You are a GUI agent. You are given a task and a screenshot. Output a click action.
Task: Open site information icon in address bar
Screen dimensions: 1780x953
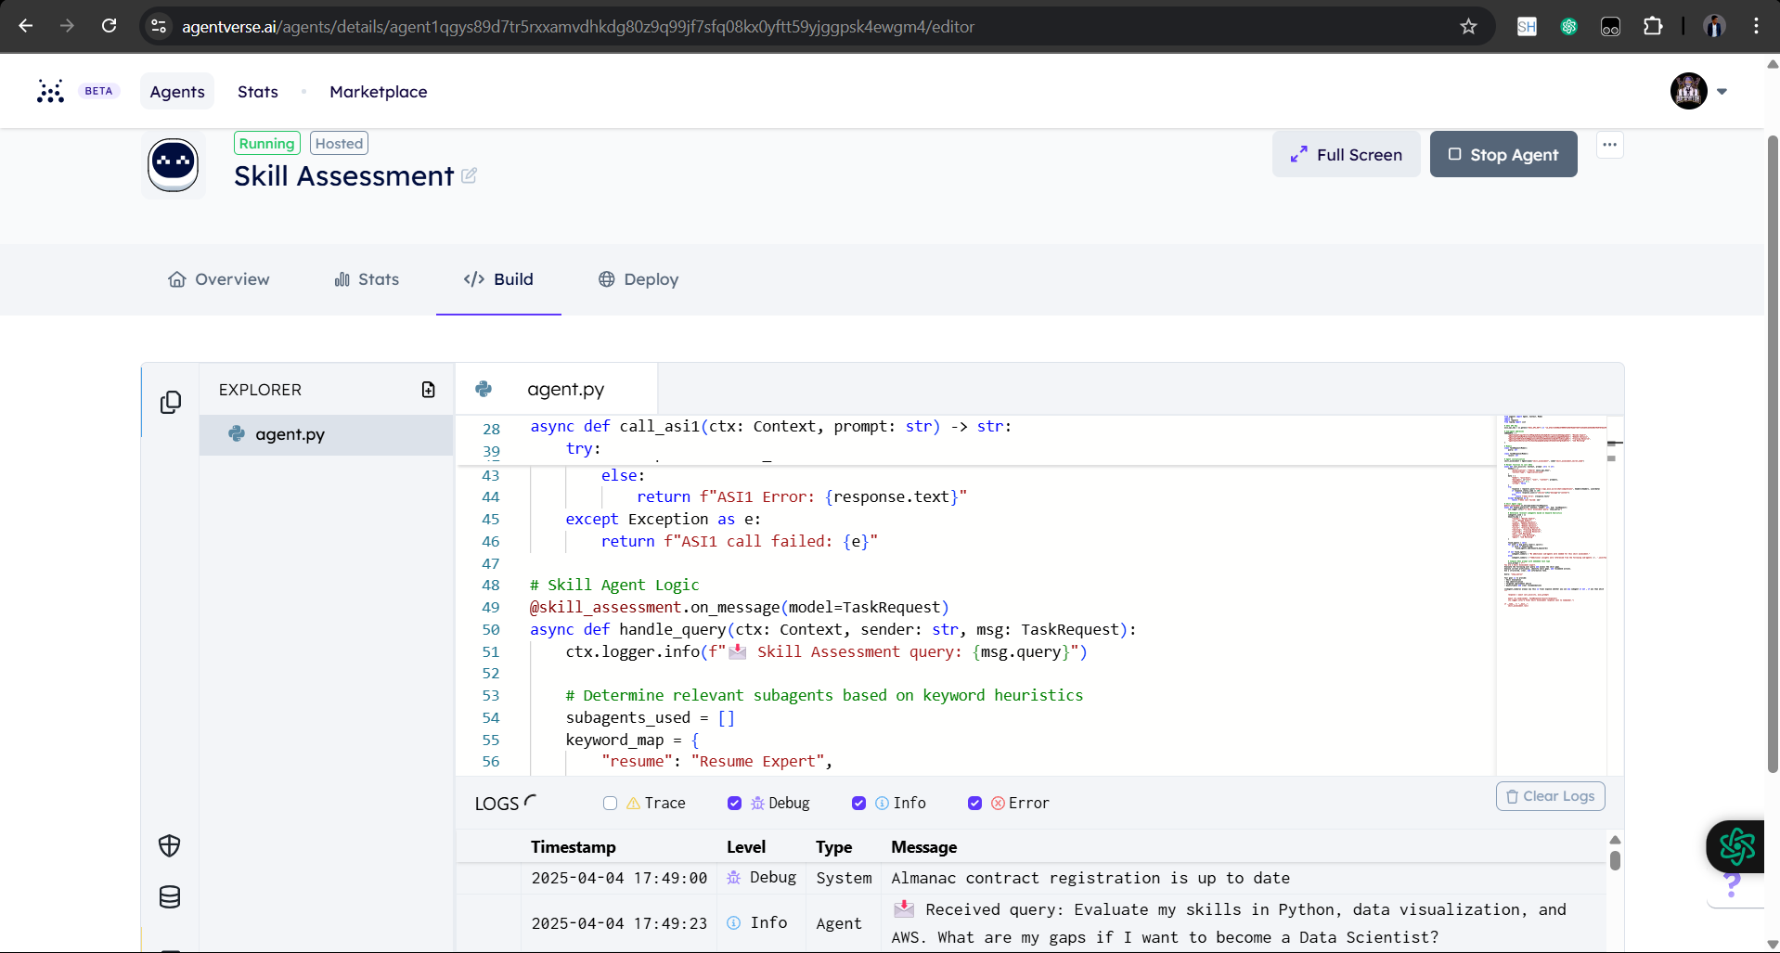159,26
